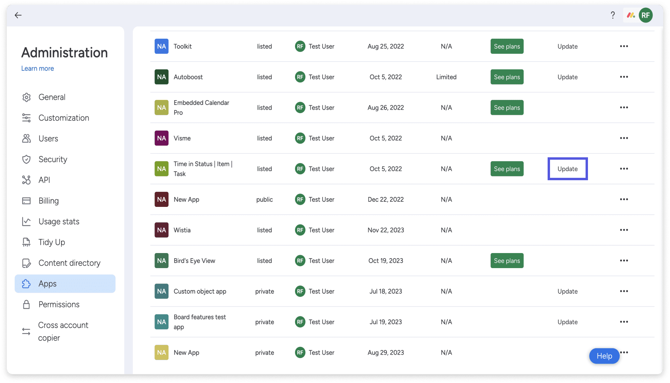Open the help question mark icon
670x383 pixels.
point(613,15)
